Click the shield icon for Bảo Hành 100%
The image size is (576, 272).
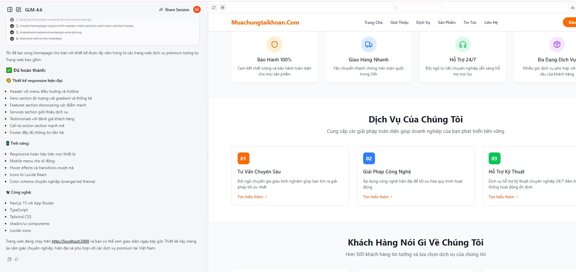(275, 44)
